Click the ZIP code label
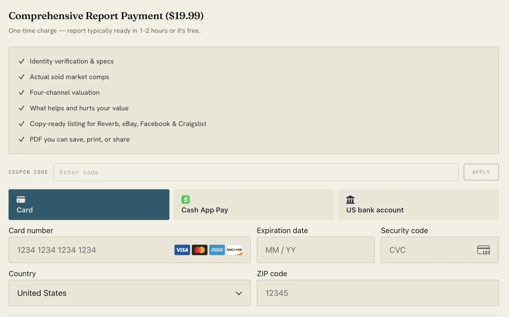 coord(272,274)
